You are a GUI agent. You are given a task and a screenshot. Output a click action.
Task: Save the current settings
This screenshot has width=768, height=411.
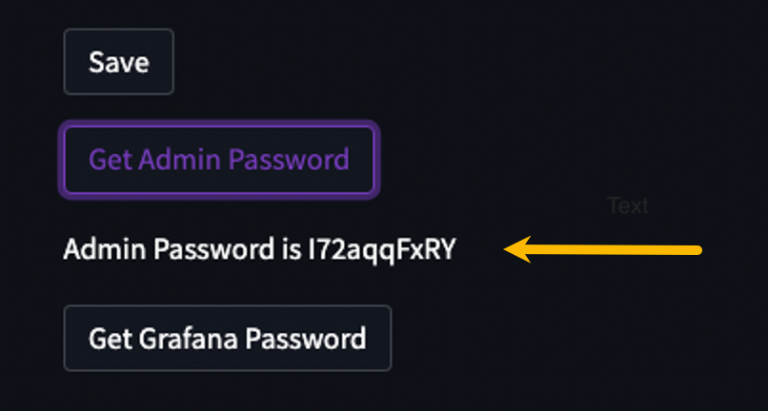(119, 62)
